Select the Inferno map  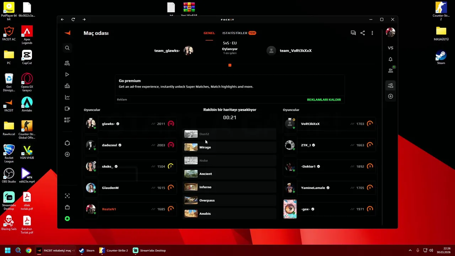coord(230,187)
